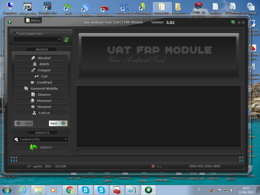Viewport: 260px width, 195px height.
Task: Open shell desktop shortcut
Action: click(x=68, y=9)
